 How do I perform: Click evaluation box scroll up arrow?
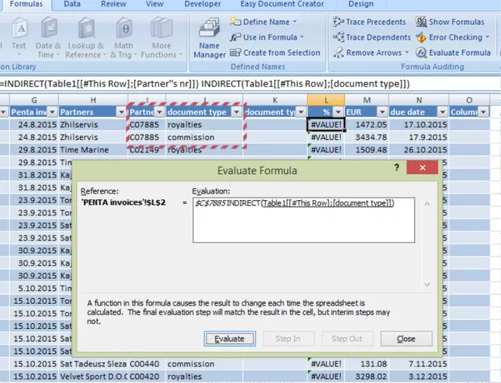point(427,203)
